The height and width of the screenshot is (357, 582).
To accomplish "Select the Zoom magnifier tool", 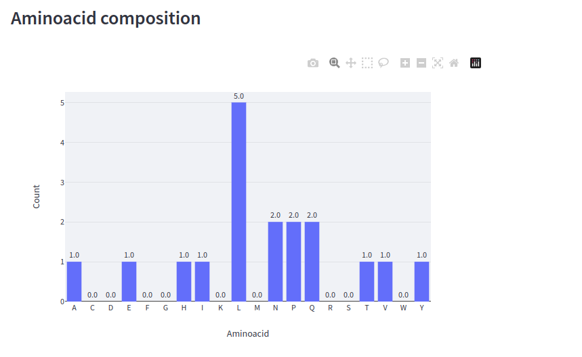I will (x=334, y=63).
